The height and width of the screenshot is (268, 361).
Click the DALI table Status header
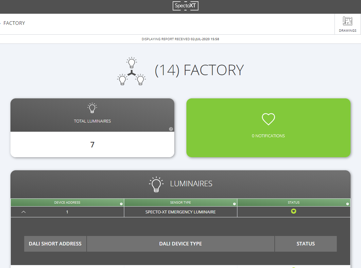tap(305, 243)
